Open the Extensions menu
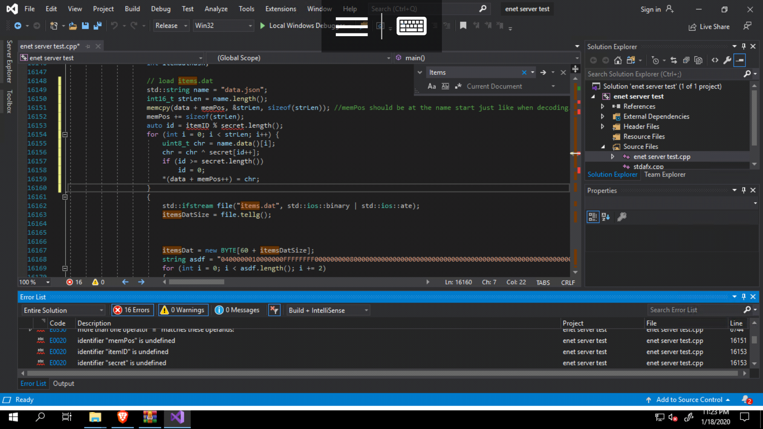The width and height of the screenshot is (763, 429). click(281, 9)
